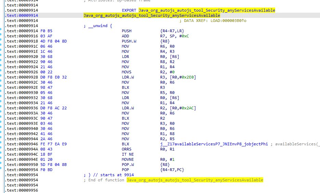Select the POP {R4-R7,PC} instruction
This screenshot has width=320, height=193.
[x=125, y=170]
